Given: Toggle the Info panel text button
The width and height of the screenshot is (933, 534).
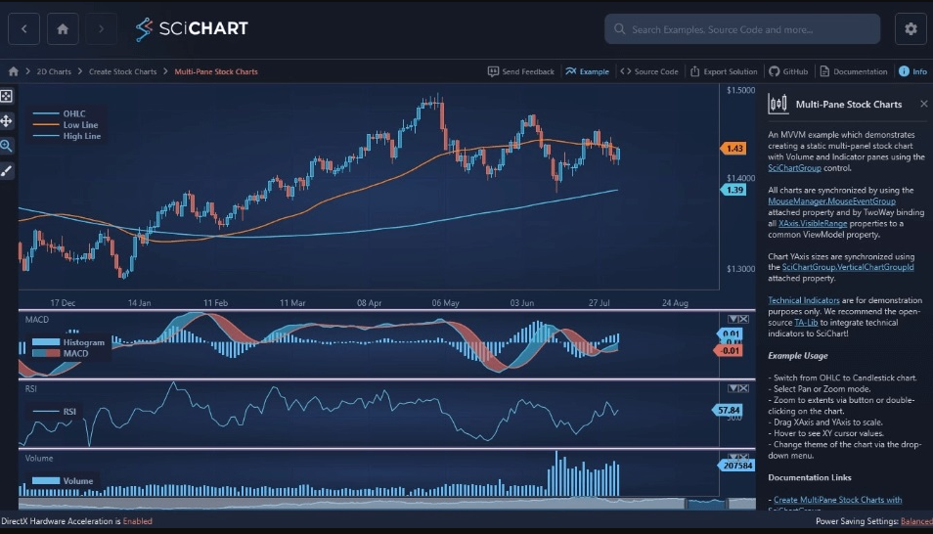Looking at the screenshot, I should 919,71.
